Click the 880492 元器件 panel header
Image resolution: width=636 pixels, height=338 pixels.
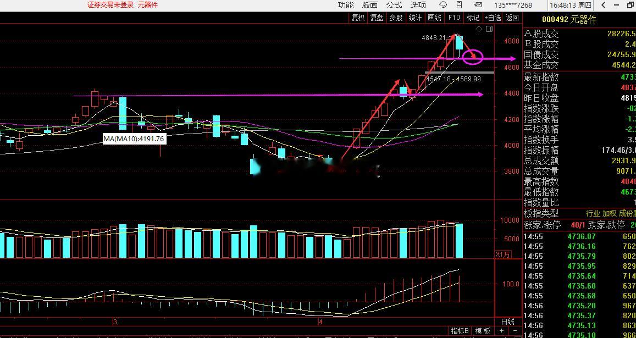point(569,19)
